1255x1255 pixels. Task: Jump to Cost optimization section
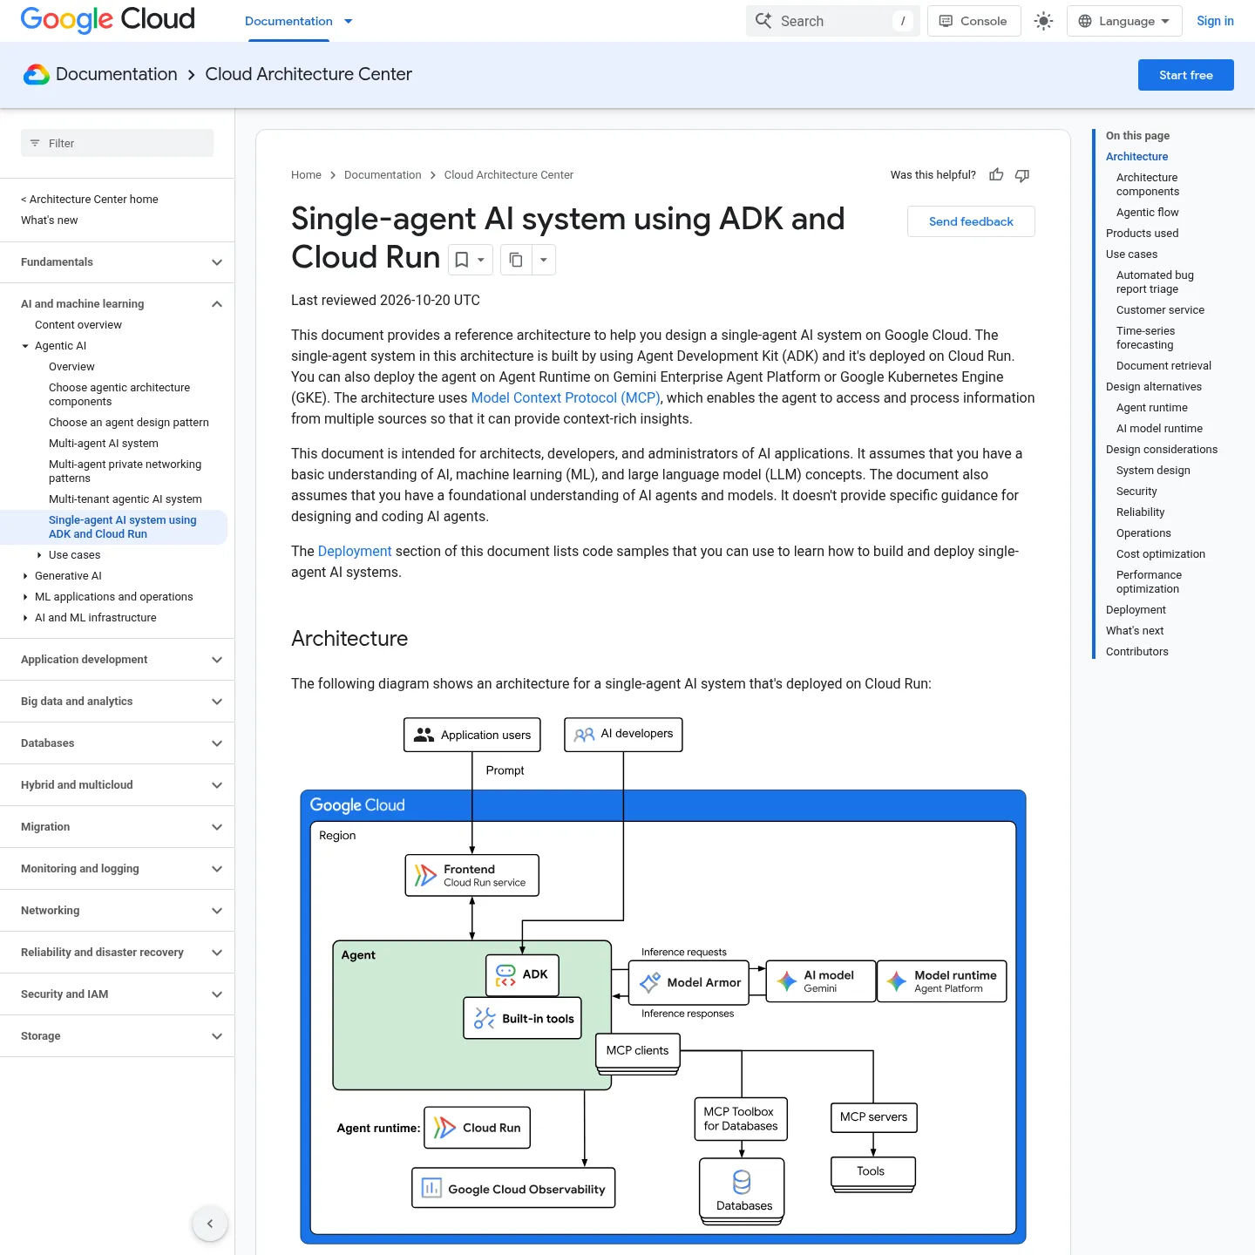pyautogui.click(x=1161, y=554)
